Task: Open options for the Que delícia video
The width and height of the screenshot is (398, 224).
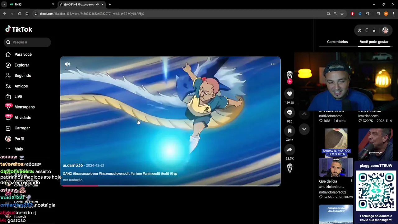Action: [x=351, y=181]
